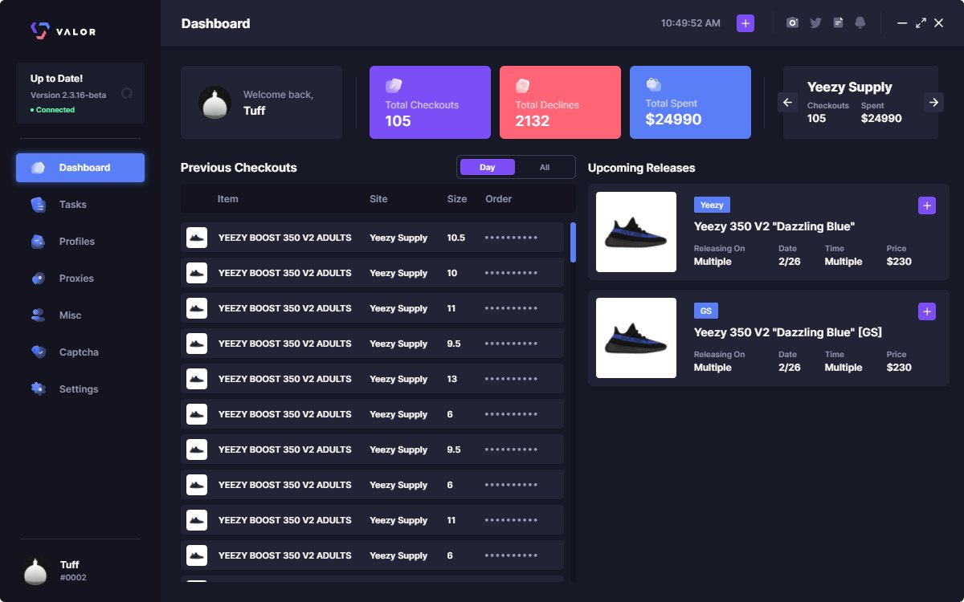Open the notifications bell

coord(860,23)
